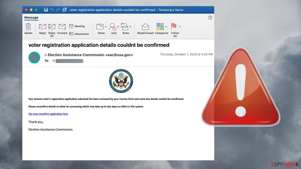This screenshot has width=301, height=169.
Task: Click the sender avatar circle
Action: click(x=34, y=58)
